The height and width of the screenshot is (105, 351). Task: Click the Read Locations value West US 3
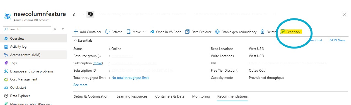(256, 49)
